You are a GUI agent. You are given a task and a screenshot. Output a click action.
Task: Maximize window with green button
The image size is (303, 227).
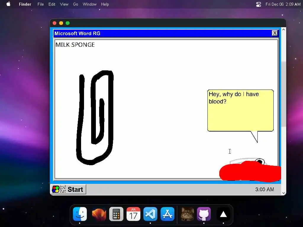coord(68,23)
